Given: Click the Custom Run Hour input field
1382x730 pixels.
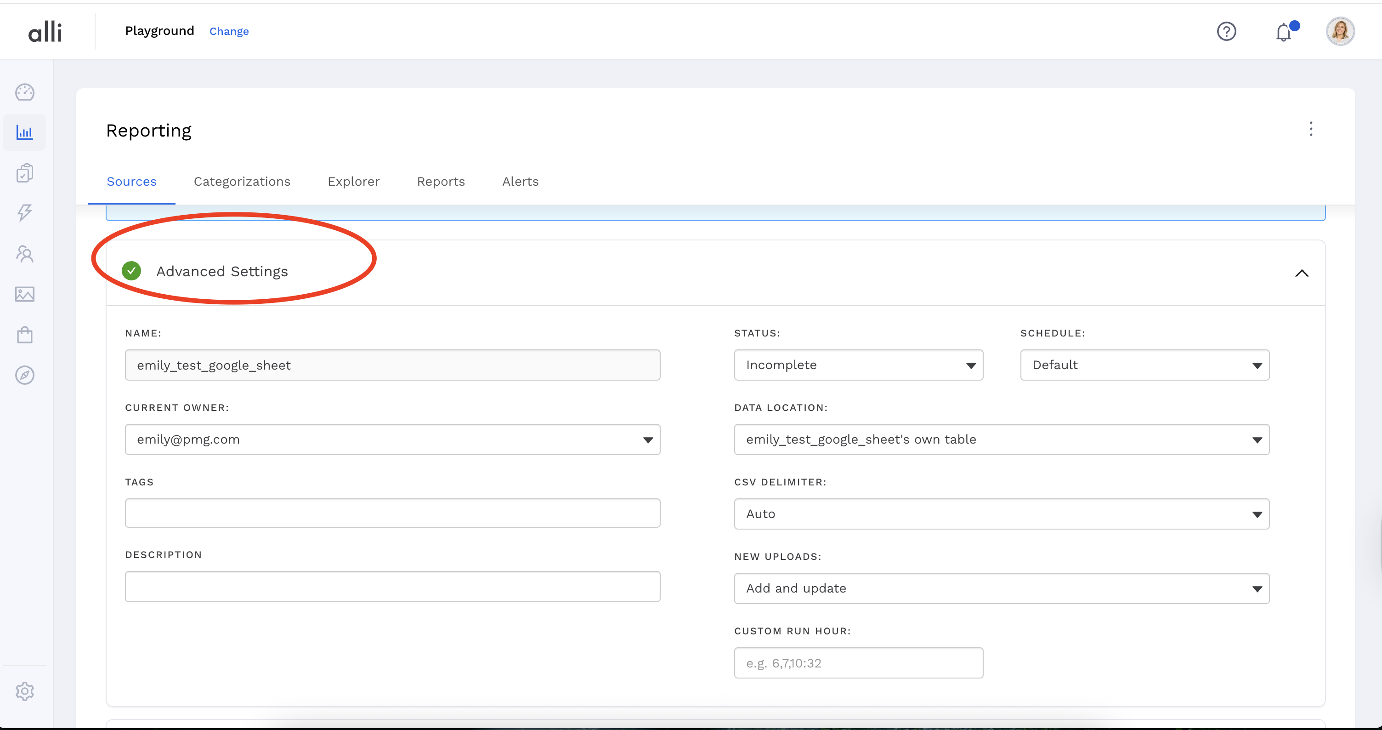Looking at the screenshot, I should click(x=858, y=663).
